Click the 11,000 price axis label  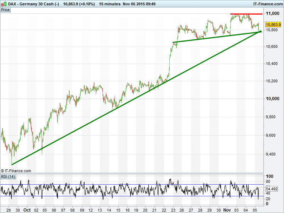pyautogui.click(x=273, y=13)
